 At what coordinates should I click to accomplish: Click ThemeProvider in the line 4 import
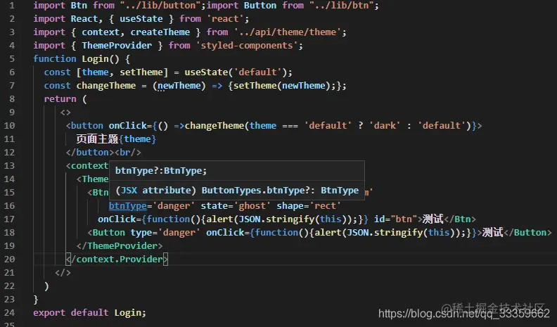pos(117,46)
